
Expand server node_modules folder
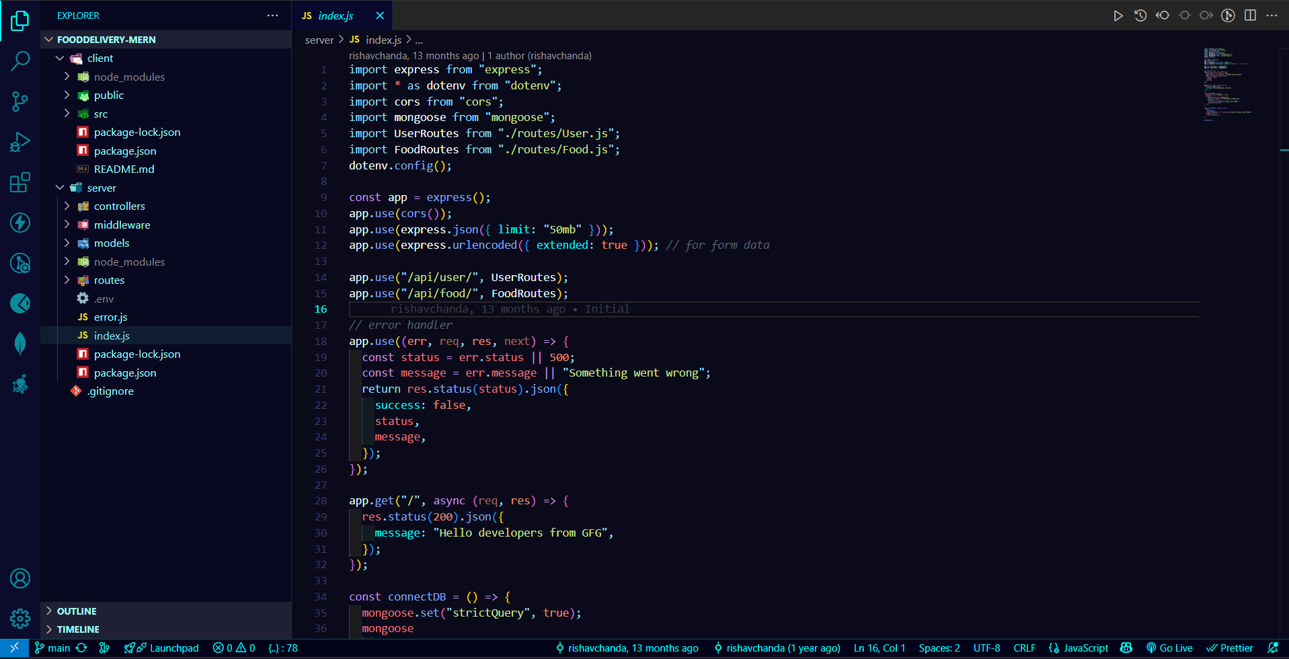166,262
